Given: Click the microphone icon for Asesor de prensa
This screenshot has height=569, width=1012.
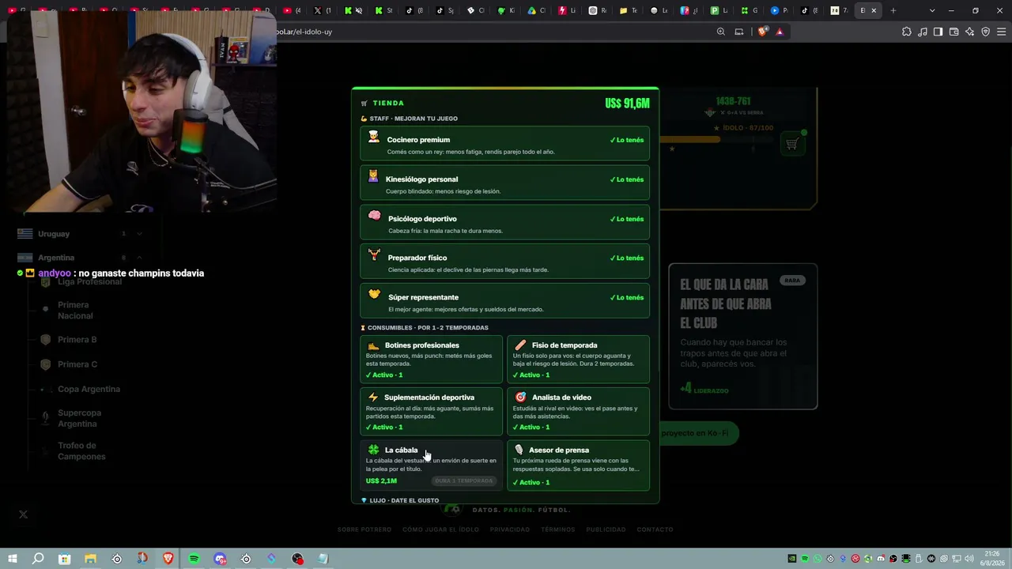Looking at the screenshot, I should click(x=519, y=450).
